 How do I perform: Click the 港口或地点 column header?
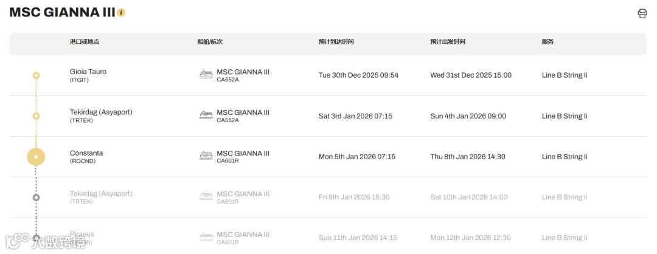[x=85, y=42]
